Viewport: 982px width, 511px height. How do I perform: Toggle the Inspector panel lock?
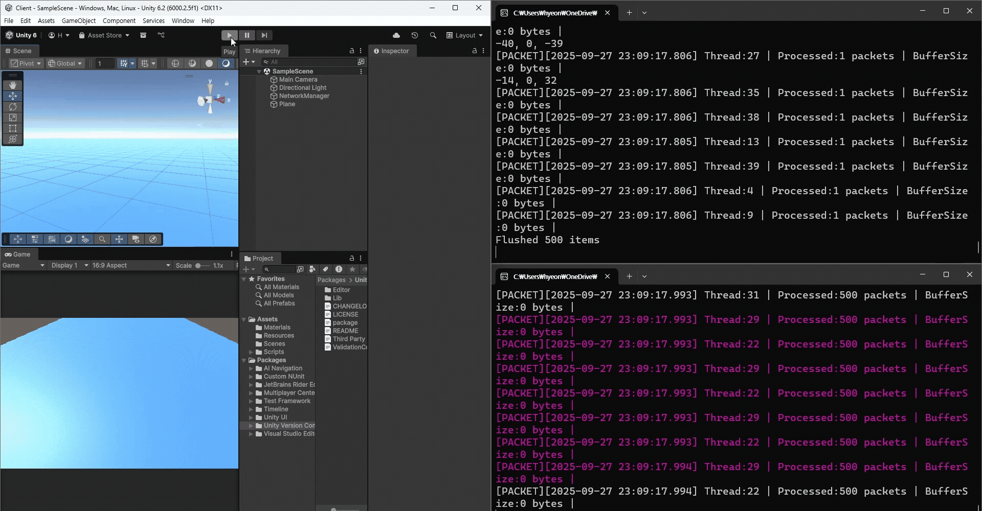[x=474, y=51]
